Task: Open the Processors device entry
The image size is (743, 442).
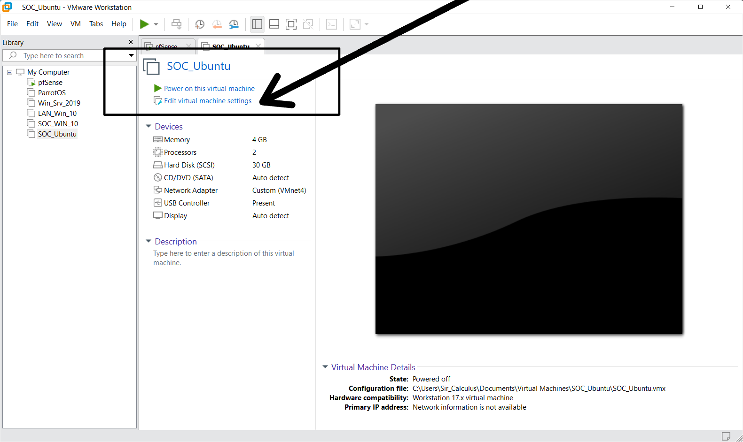Action: (x=180, y=152)
